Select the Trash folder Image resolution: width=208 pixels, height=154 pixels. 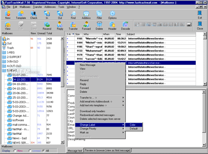10,48
